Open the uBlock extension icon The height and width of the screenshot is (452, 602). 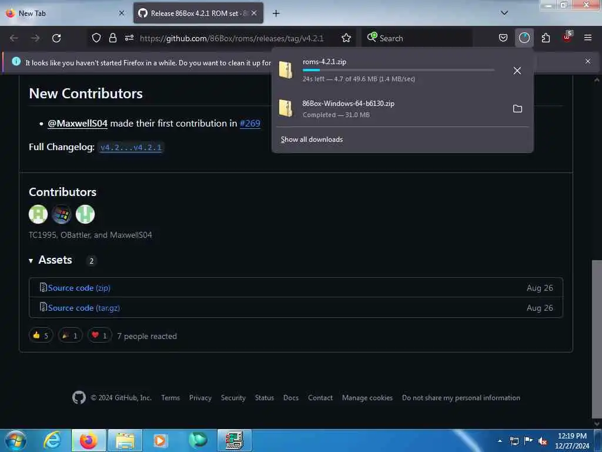tap(567, 37)
